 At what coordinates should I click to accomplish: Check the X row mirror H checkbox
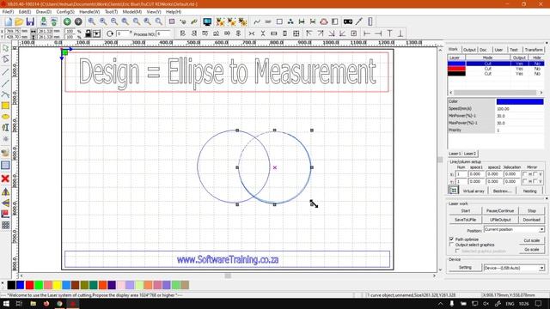(525, 173)
